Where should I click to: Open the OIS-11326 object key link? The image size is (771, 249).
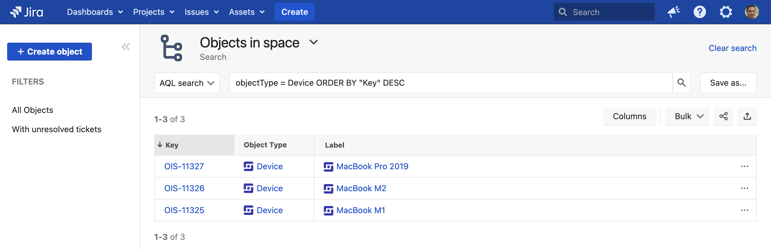[184, 188]
